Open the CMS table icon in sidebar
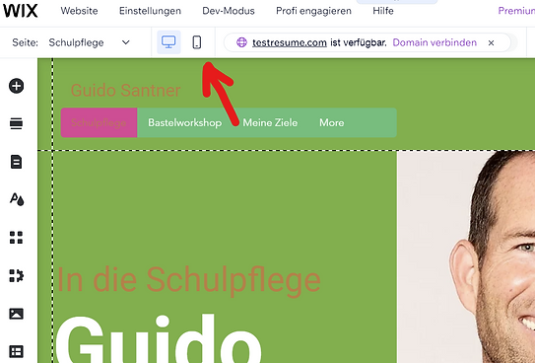Screen dimensions: 535x363 tap(17, 351)
